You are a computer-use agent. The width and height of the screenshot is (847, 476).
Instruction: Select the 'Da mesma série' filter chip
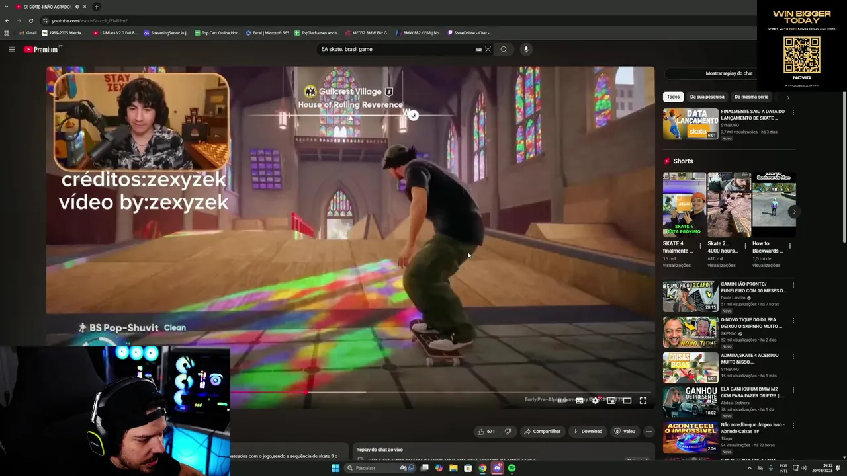(751, 97)
